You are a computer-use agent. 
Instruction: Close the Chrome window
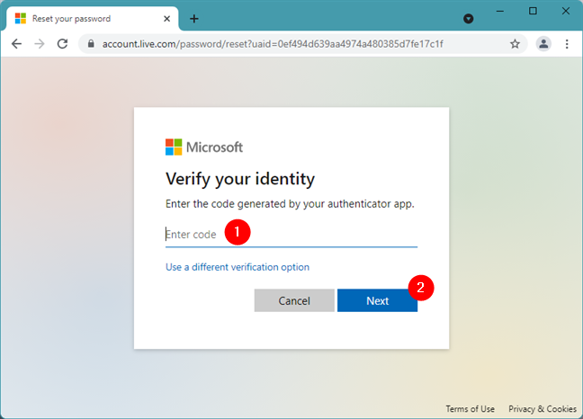pos(566,11)
